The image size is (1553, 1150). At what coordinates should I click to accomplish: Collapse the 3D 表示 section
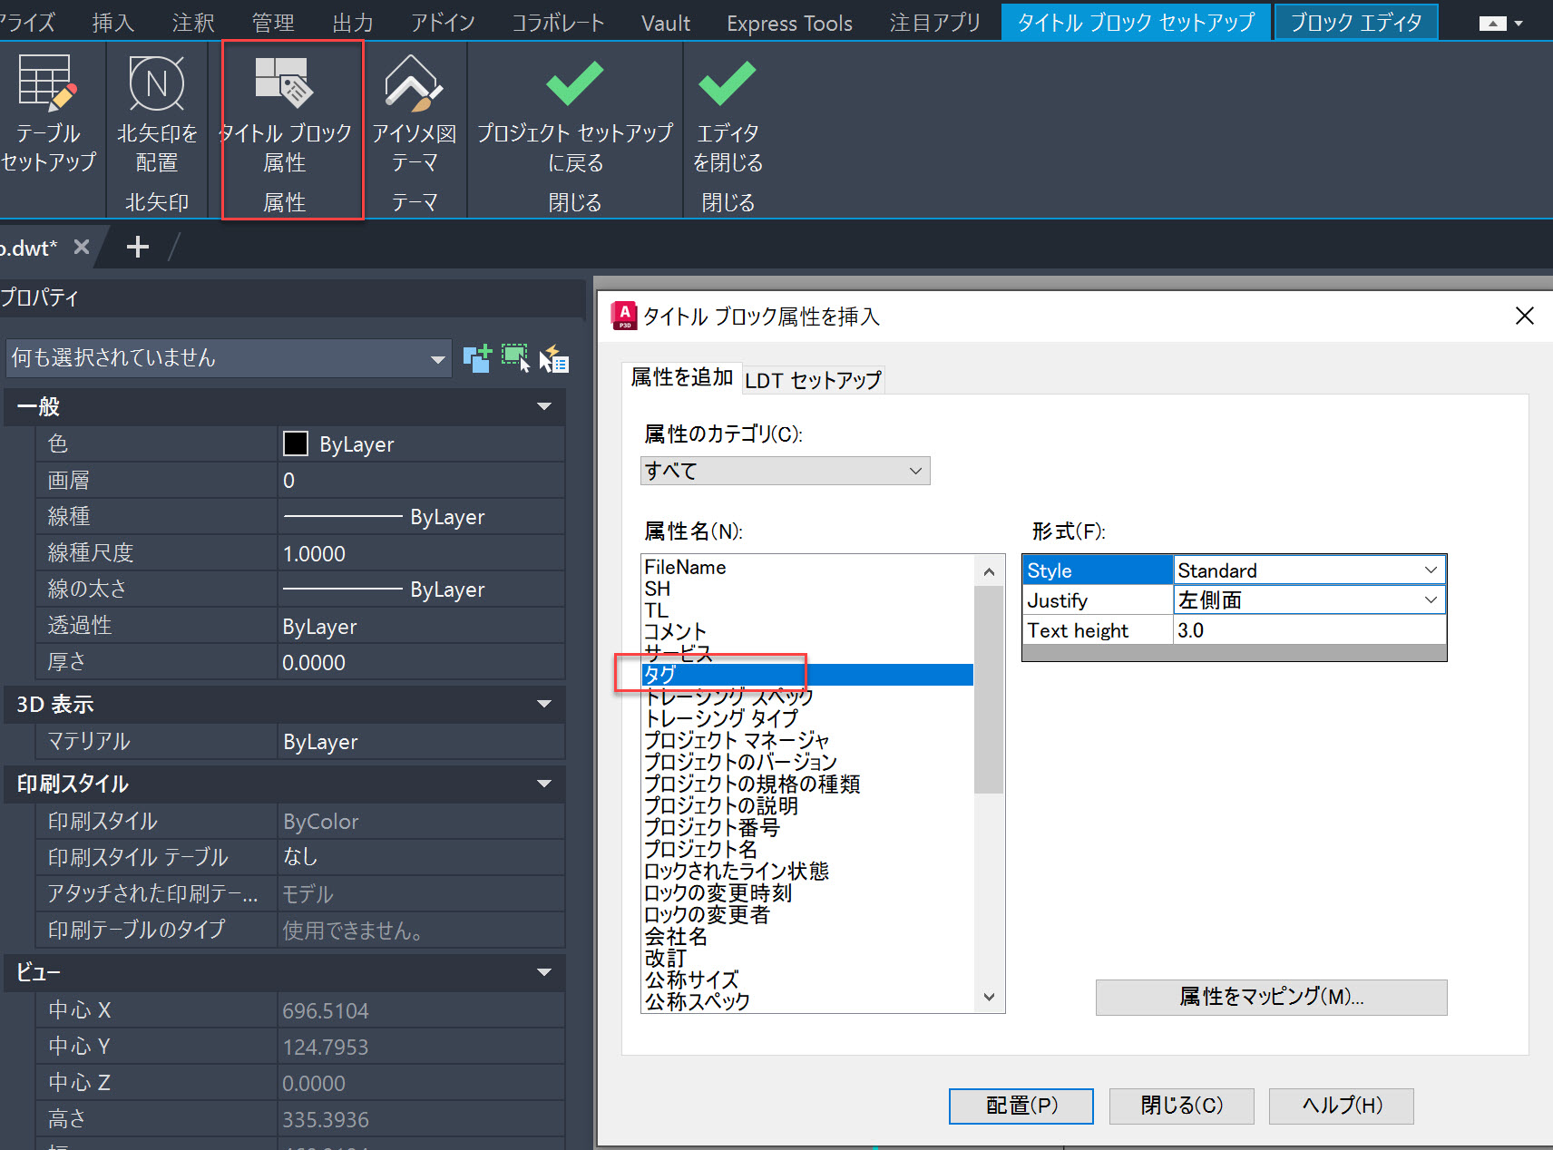pos(544,704)
